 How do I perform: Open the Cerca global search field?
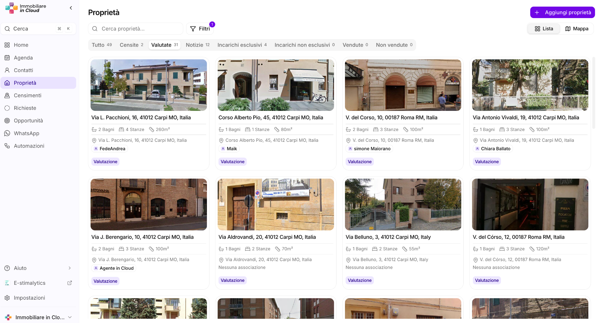click(x=38, y=29)
